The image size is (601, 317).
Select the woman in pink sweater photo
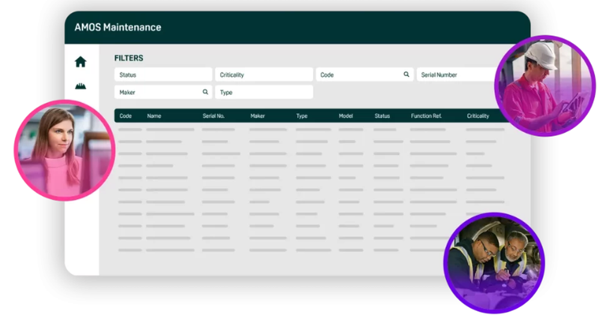pos(64,150)
